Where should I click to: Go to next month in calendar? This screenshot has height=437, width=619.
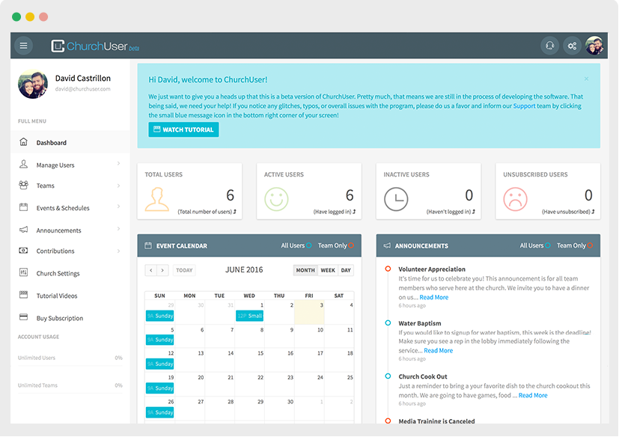[x=162, y=270]
